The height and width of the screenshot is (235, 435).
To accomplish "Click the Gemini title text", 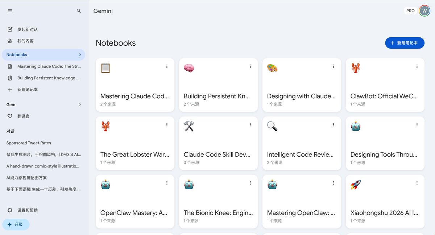I will [103, 11].
